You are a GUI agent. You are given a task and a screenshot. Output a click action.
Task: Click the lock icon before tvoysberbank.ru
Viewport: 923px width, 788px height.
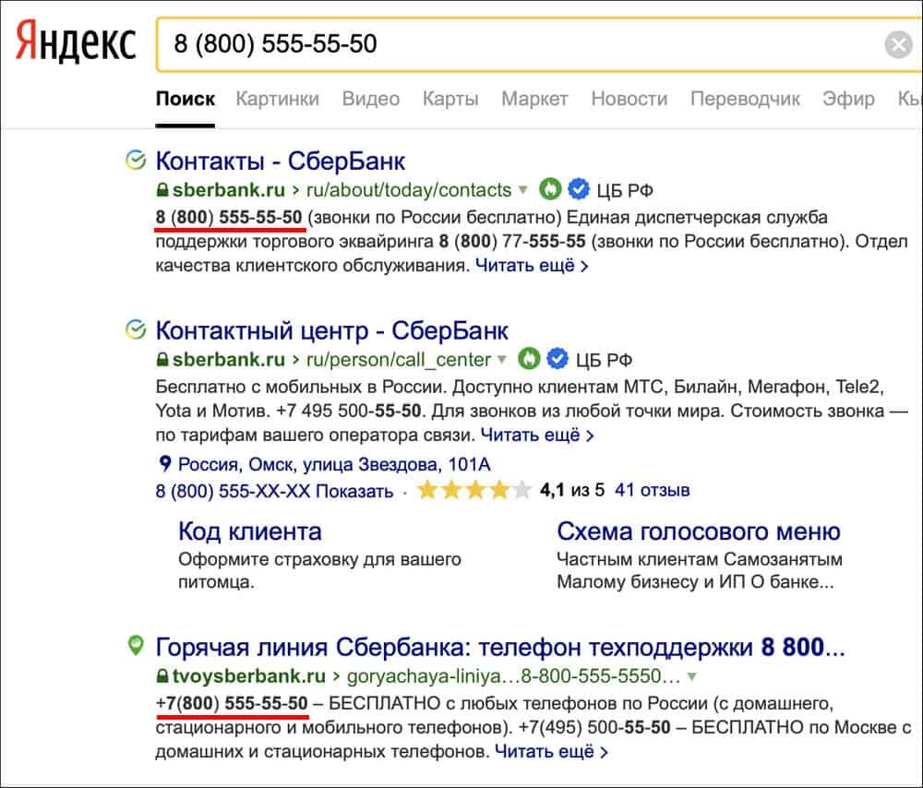162,675
